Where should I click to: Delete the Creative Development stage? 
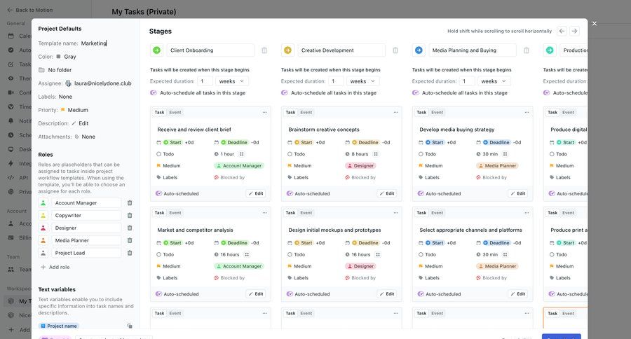click(x=395, y=50)
